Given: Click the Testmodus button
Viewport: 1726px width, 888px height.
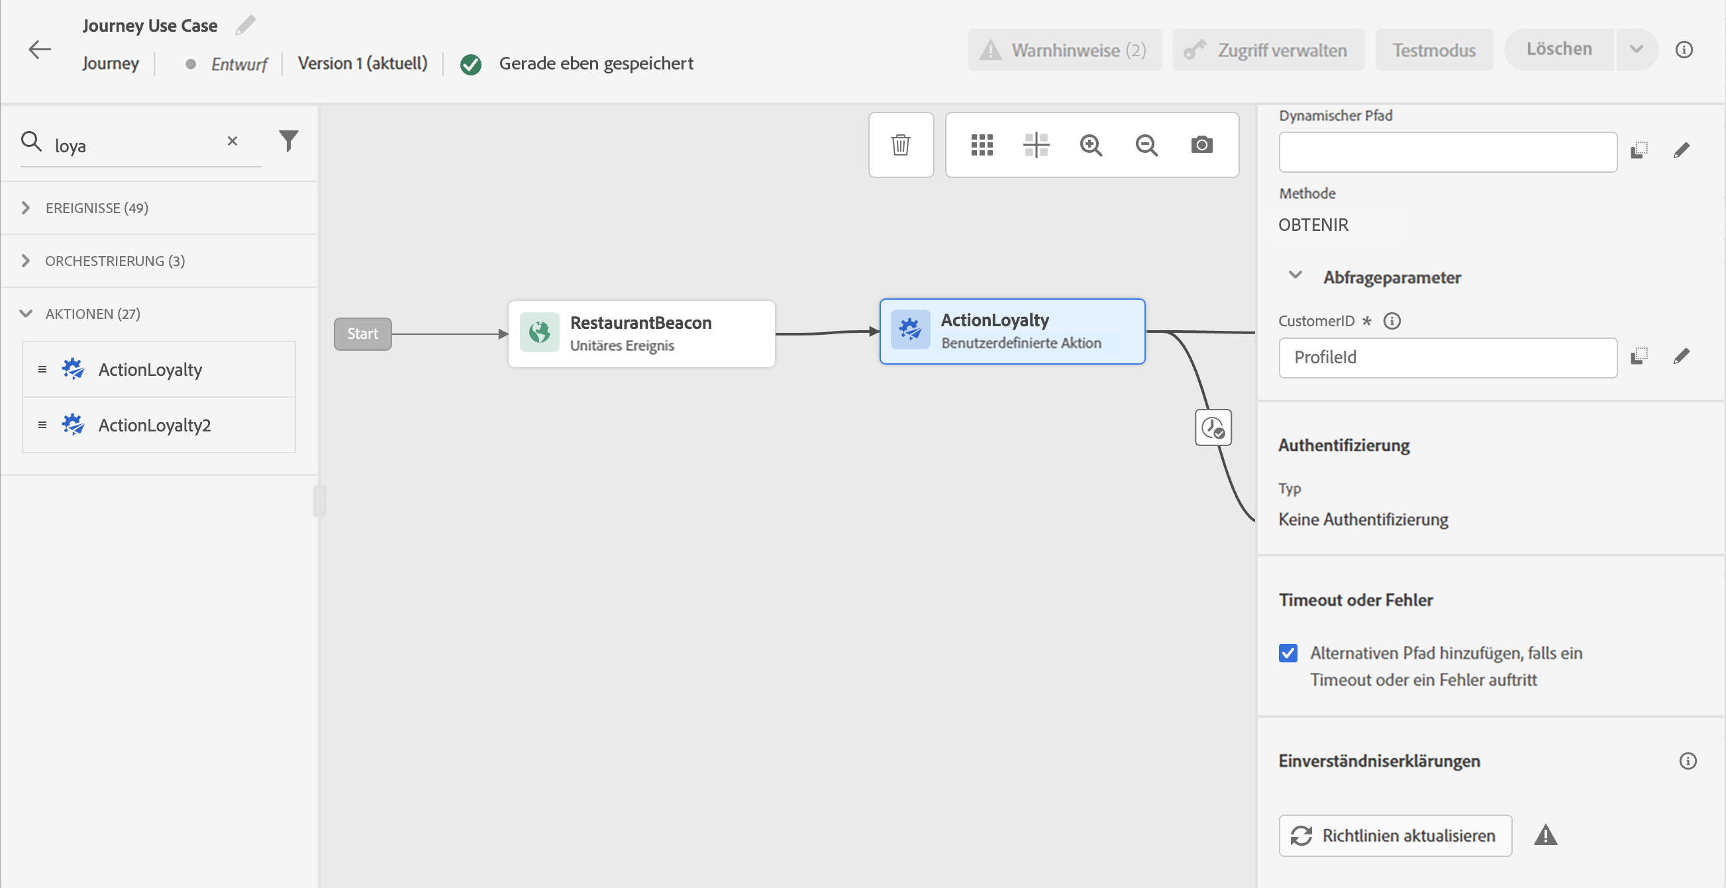Looking at the screenshot, I should pos(1434,50).
